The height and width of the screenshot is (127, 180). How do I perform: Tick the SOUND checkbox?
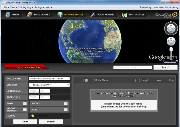pos(66,103)
